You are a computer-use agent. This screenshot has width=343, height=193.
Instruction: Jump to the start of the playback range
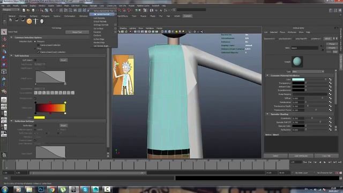[305, 162]
